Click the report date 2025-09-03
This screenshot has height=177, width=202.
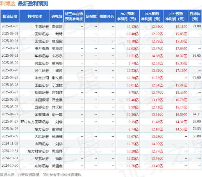pos(10,26)
